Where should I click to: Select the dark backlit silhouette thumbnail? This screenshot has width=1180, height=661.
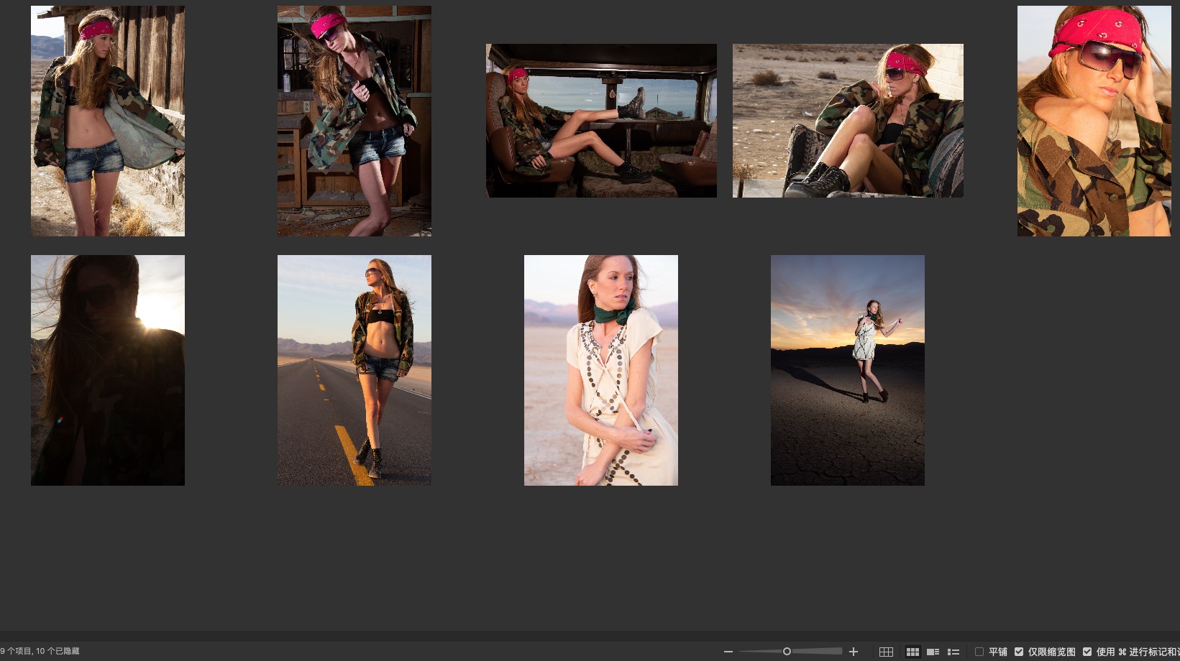point(108,370)
